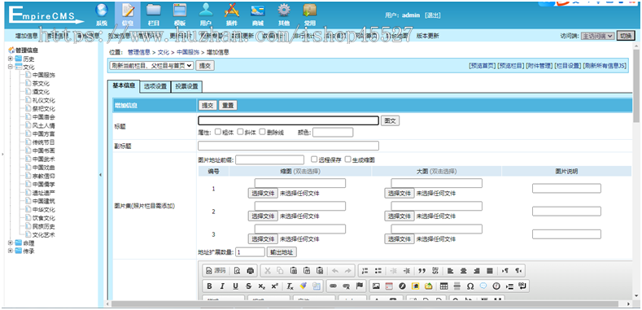Viewport: 642px width, 310px height.
Task: Check the 斜体 (italic) checkbox
Action: point(240,132)
